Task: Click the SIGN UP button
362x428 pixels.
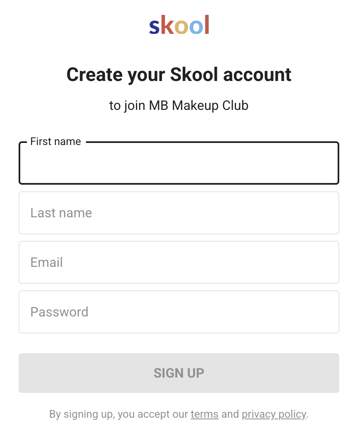Action: pos(179,373)
